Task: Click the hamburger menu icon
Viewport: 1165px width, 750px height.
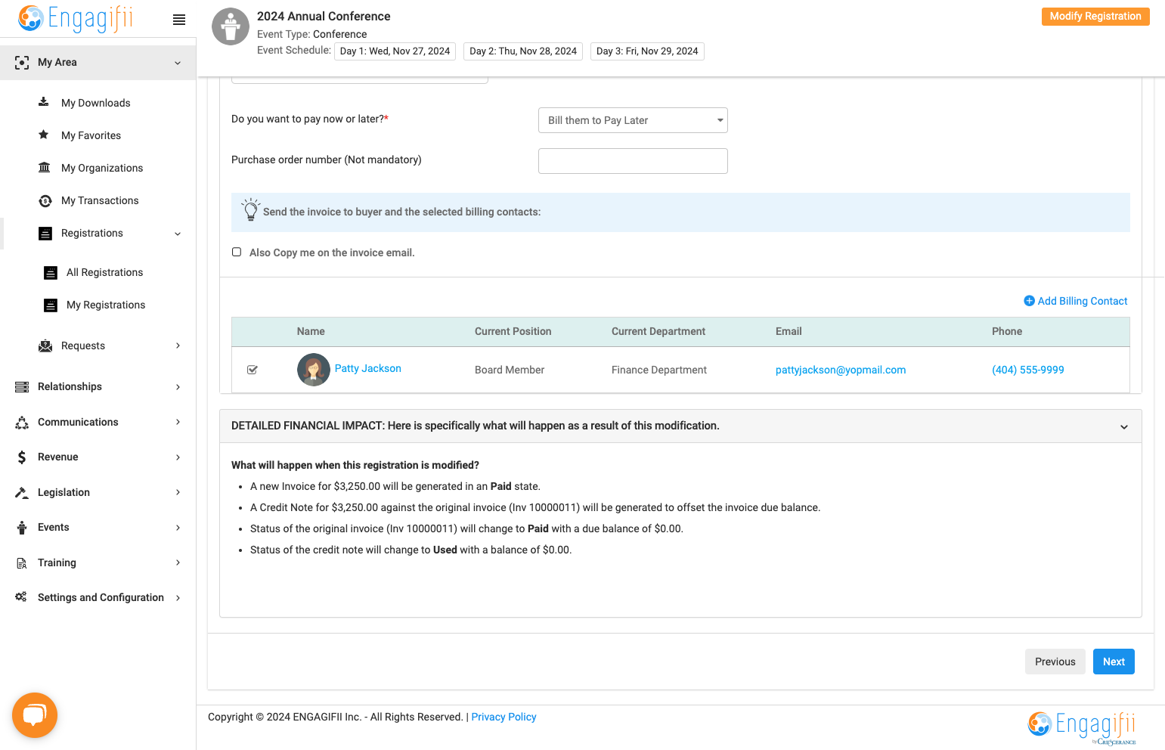Action: pos(179,20)
